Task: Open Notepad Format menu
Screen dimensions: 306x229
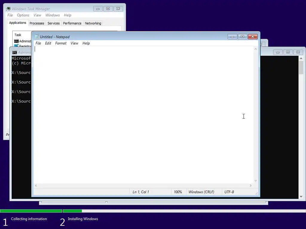Action: (x=61, y=43)
